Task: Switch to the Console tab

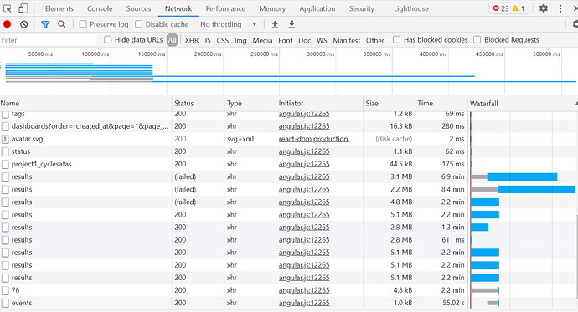Action: [100, 8]
